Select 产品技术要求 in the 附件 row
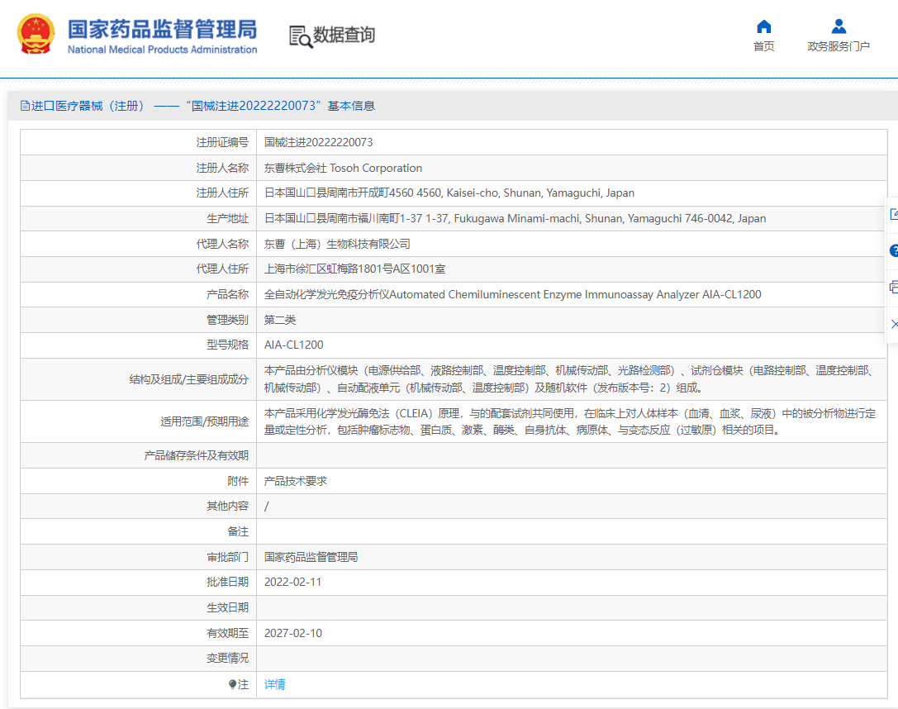The image size is (898, 709). 295,481
